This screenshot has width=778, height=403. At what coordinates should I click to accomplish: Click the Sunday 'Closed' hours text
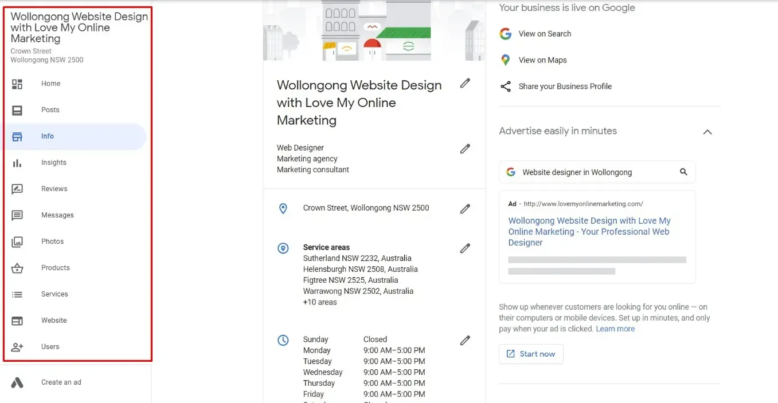pyautogui.click(x=375, y=339)
